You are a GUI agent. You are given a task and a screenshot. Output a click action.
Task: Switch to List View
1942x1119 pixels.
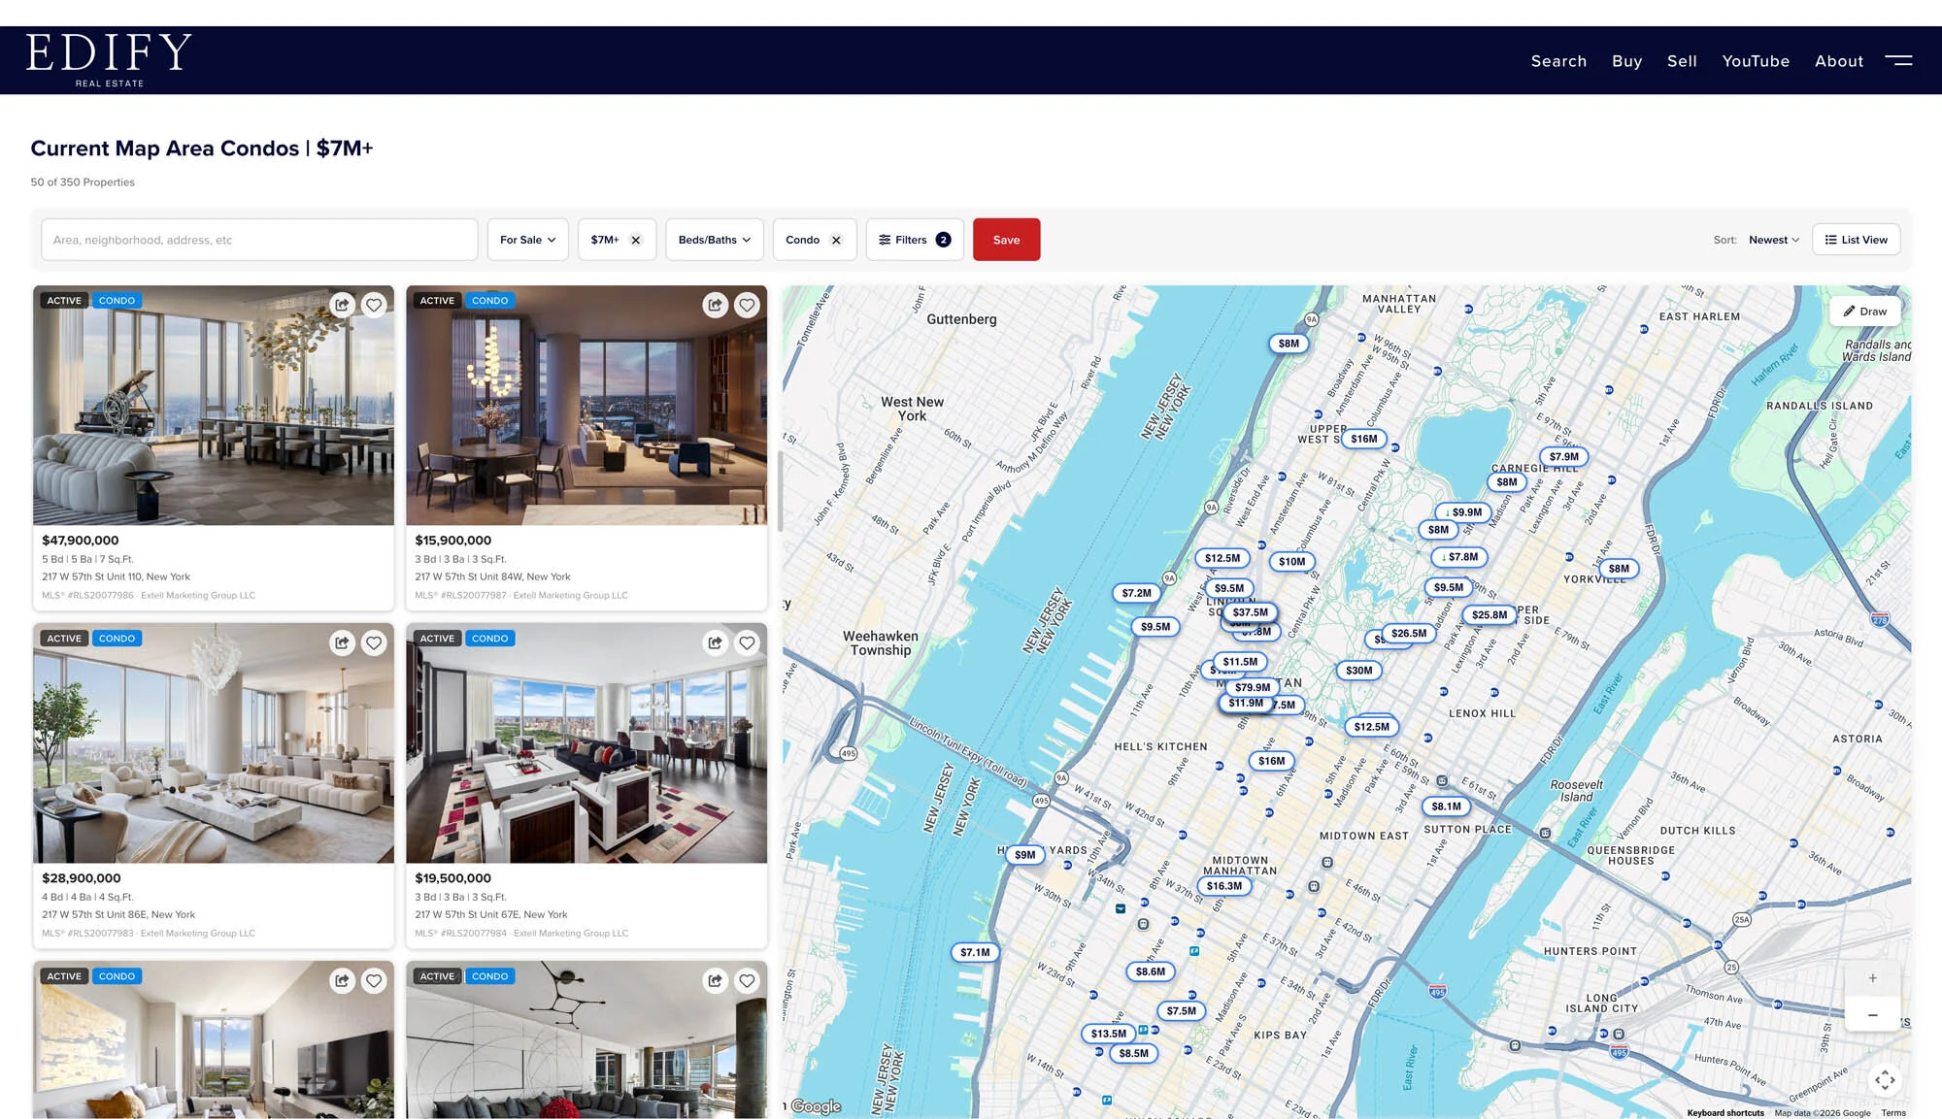click(1856, 239)
